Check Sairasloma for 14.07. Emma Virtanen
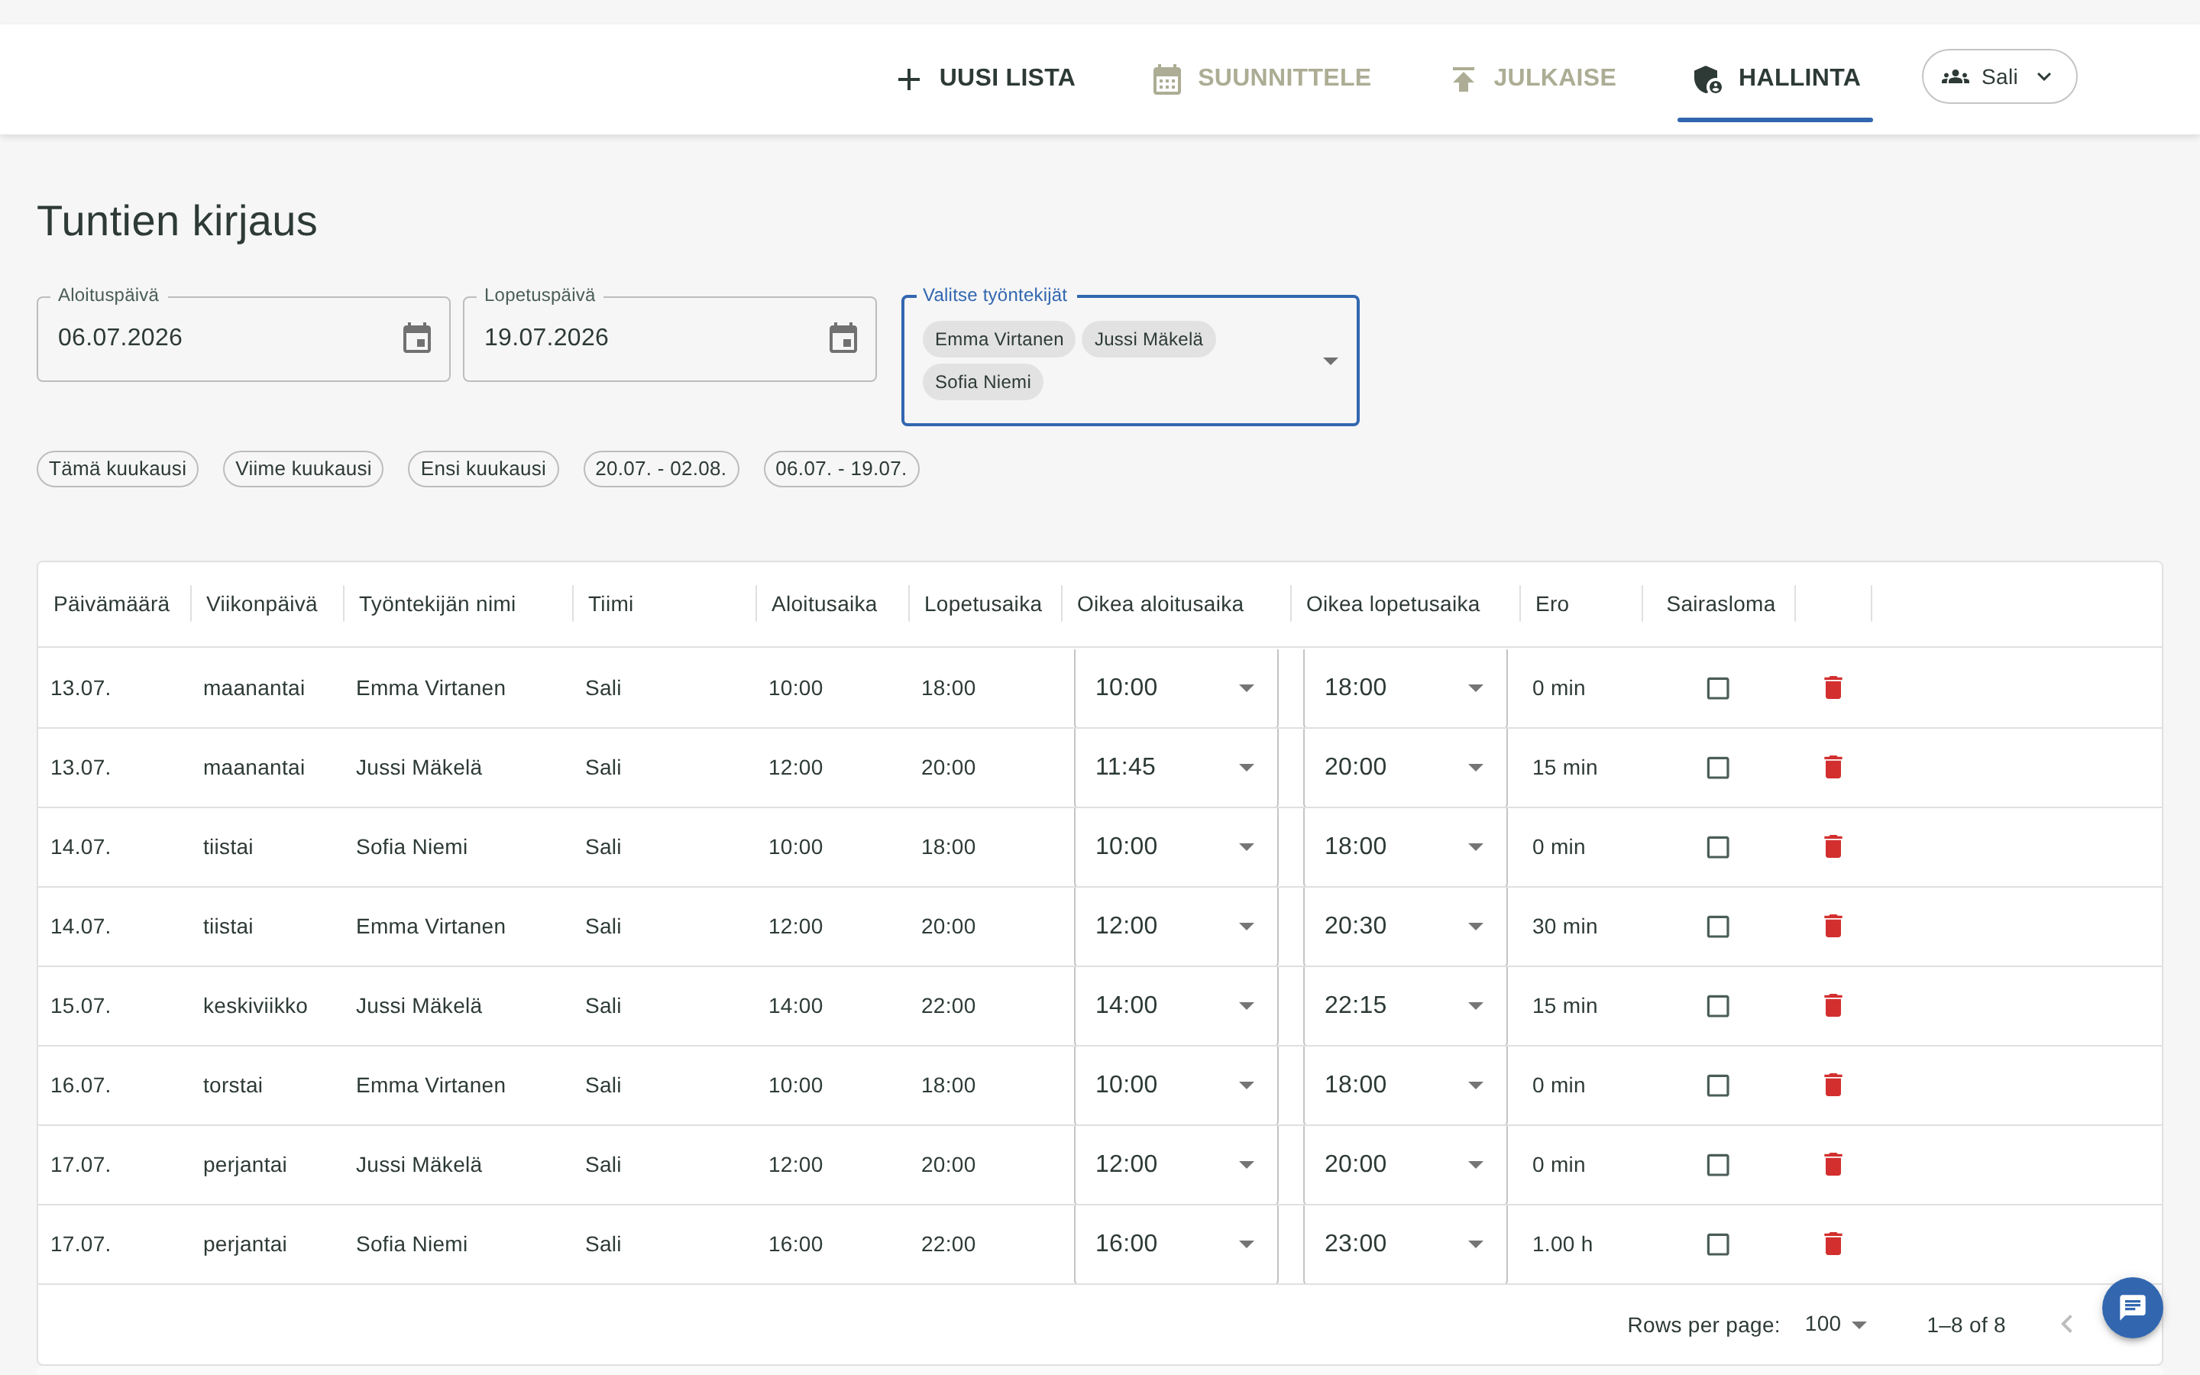The image size is (2200, 1375). (x=1717, y=927)
